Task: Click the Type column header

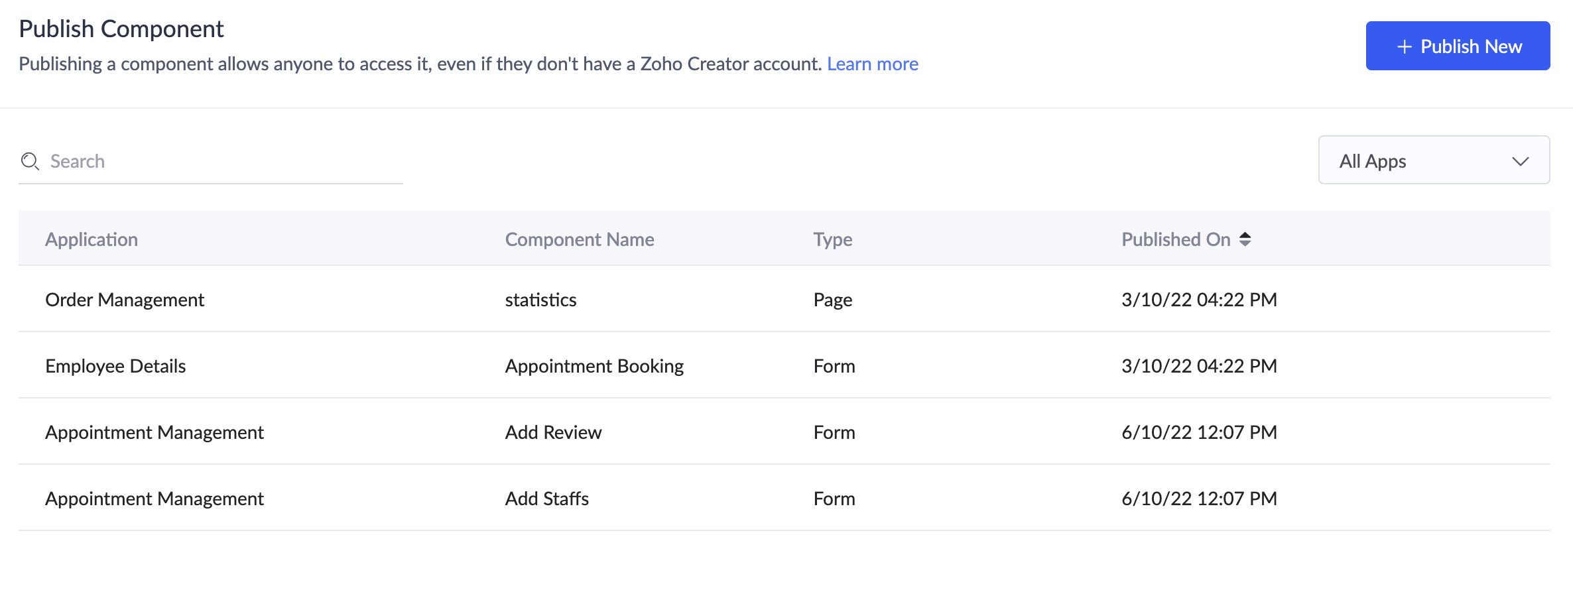Action: 832,239
